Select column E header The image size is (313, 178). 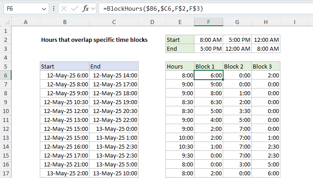(x=180, y=22)
